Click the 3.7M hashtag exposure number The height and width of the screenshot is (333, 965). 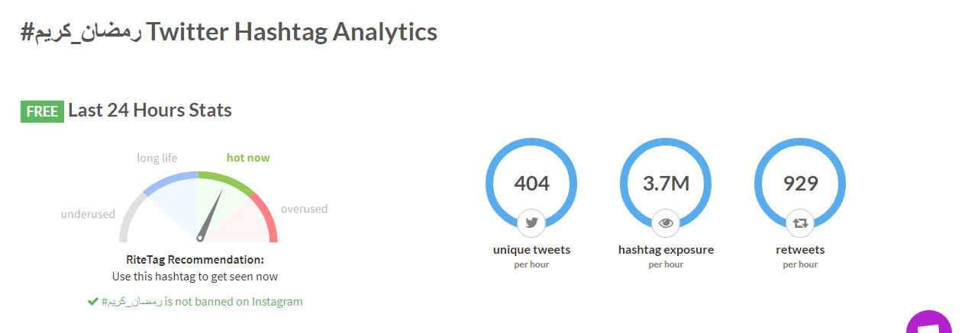tap(666, 184)
